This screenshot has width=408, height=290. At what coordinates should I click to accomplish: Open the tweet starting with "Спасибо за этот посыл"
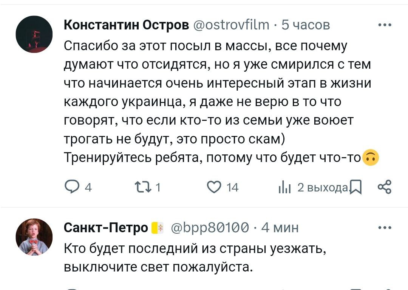tap(212, 102)
